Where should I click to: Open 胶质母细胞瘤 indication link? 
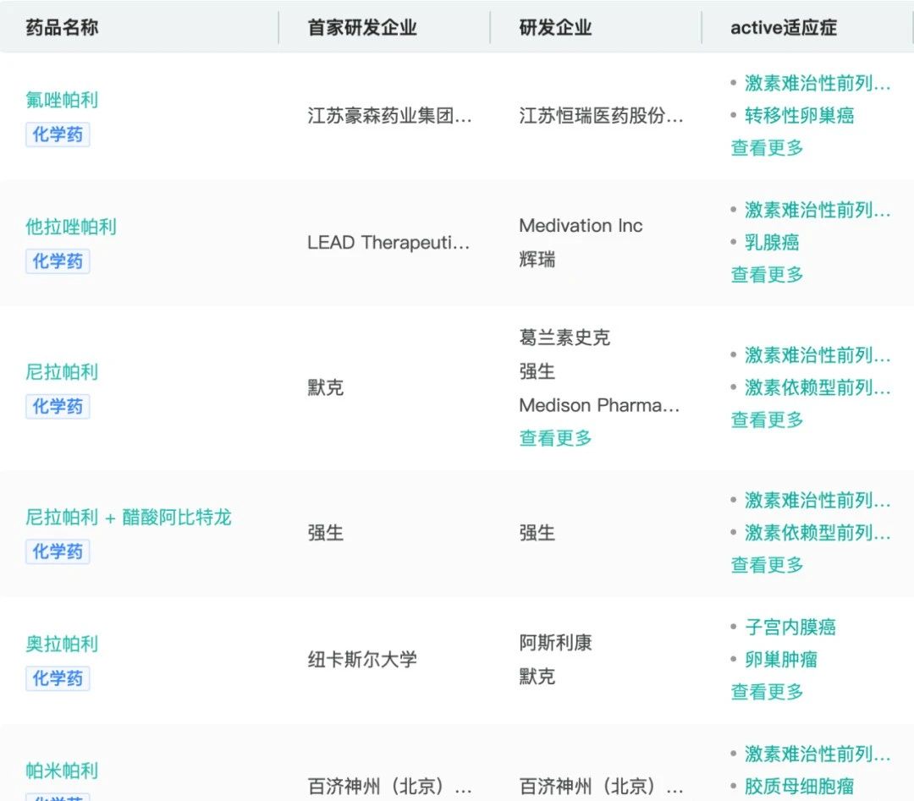point(800,786)
